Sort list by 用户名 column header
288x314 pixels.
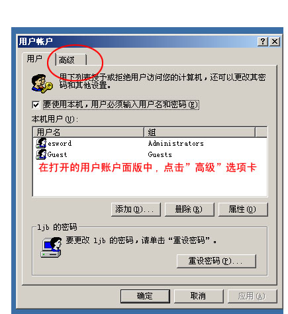(x=89, y=132)
